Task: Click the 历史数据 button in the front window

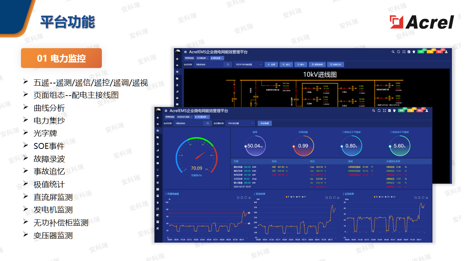Action: click(265, 124)
